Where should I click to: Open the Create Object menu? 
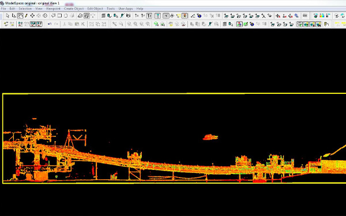point(74,9)
